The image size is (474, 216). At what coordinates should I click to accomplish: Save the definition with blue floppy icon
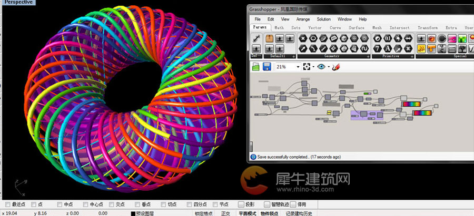tap(266, 67)
